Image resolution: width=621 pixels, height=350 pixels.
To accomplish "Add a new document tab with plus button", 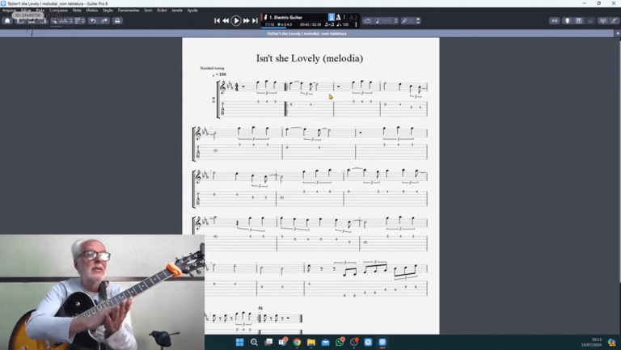I will click(x=618, y=34).
